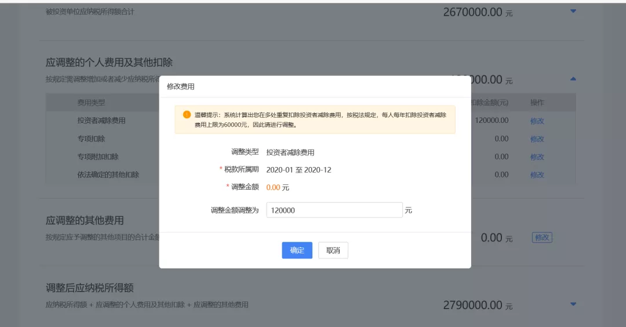Click the 操作 column header
Viewport: 626px width, 327px height.
[x=537, y=103]
